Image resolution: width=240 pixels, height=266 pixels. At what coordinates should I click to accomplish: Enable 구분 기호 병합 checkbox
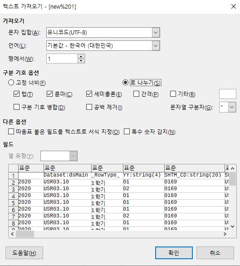click(16, 107)
